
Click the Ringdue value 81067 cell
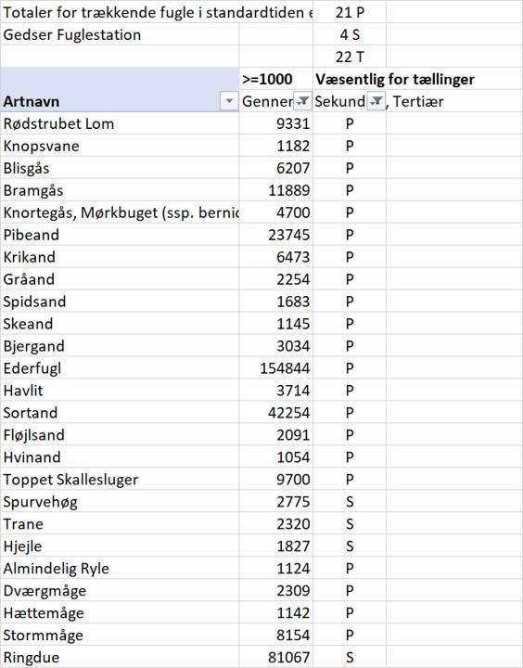[276, 658]
